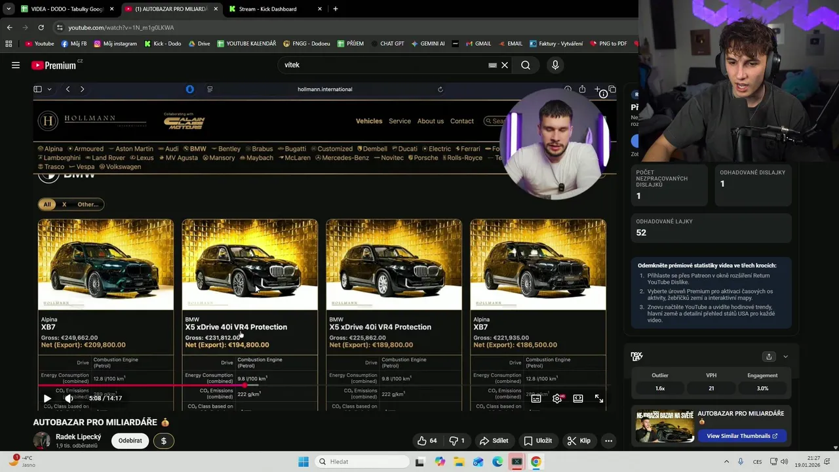
Task: Open Můj instagram bookmark
Action: (115, 44)
